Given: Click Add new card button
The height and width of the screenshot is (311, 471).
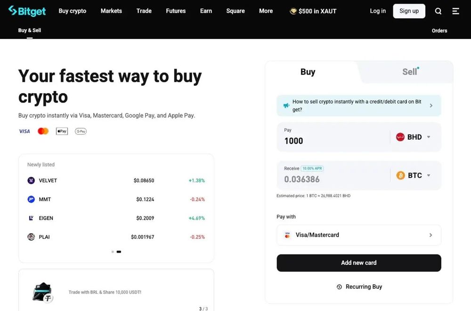Looking at the screenshot, I should click(359, 263).
